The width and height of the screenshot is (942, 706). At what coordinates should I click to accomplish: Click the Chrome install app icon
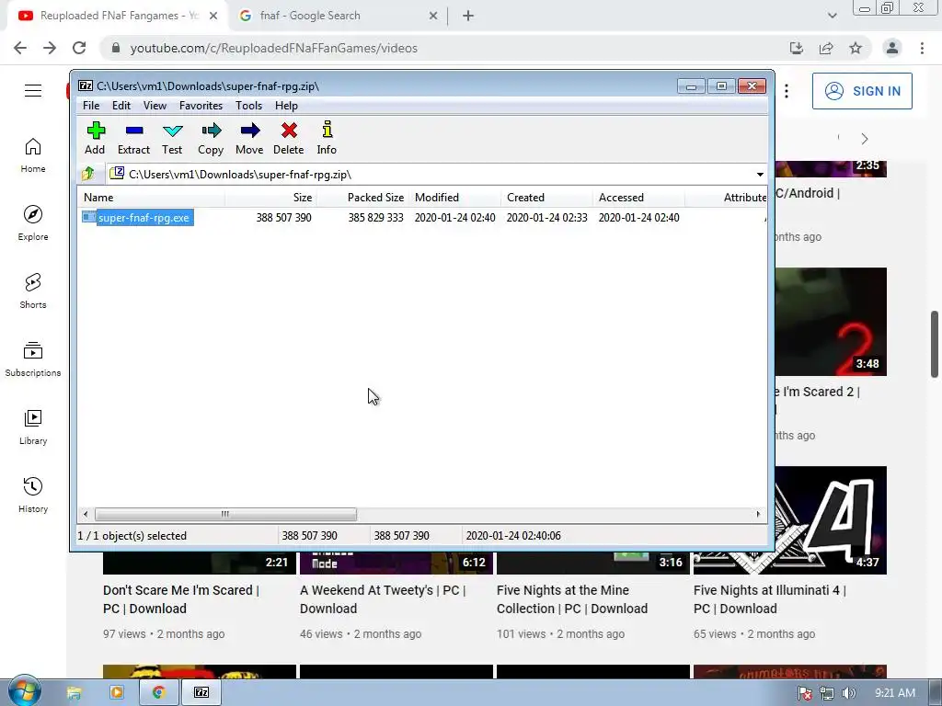[x=797, y=48]
